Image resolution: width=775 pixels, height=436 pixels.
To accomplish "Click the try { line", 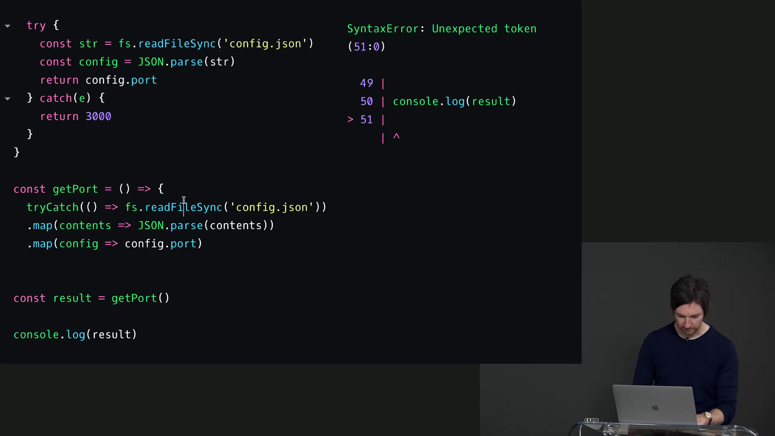I will (x=43, y=25).
